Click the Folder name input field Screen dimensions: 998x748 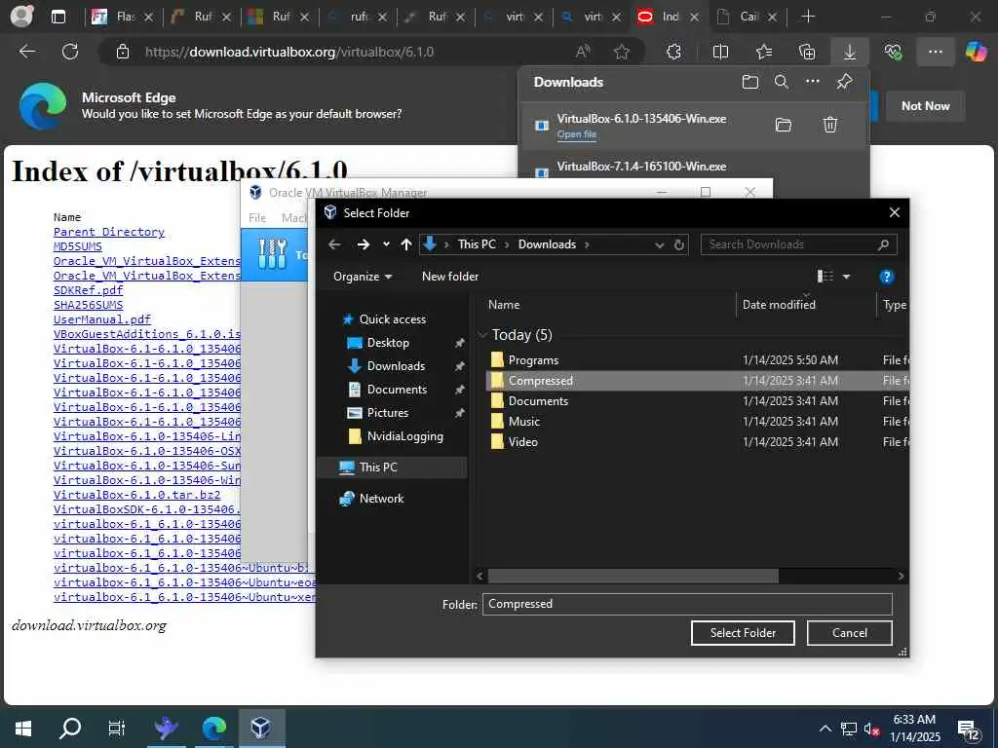(x=687, y=604)
